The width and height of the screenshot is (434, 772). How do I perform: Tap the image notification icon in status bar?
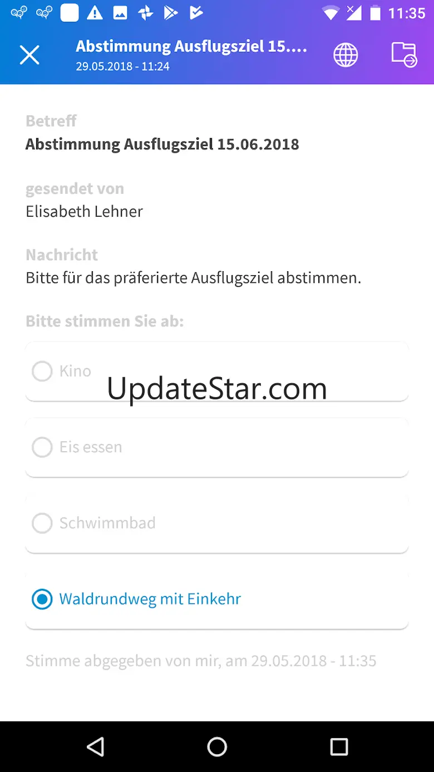[x=120, y=13]
